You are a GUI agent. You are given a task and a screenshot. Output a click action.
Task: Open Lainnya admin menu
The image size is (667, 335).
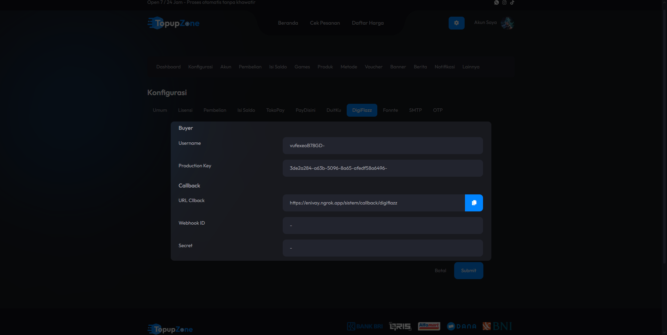pos(471,67)
